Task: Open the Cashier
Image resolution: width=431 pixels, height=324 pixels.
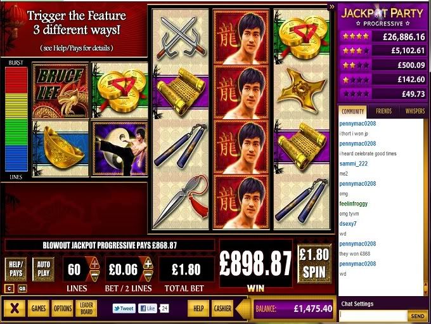Action: [x=222, y=308]
